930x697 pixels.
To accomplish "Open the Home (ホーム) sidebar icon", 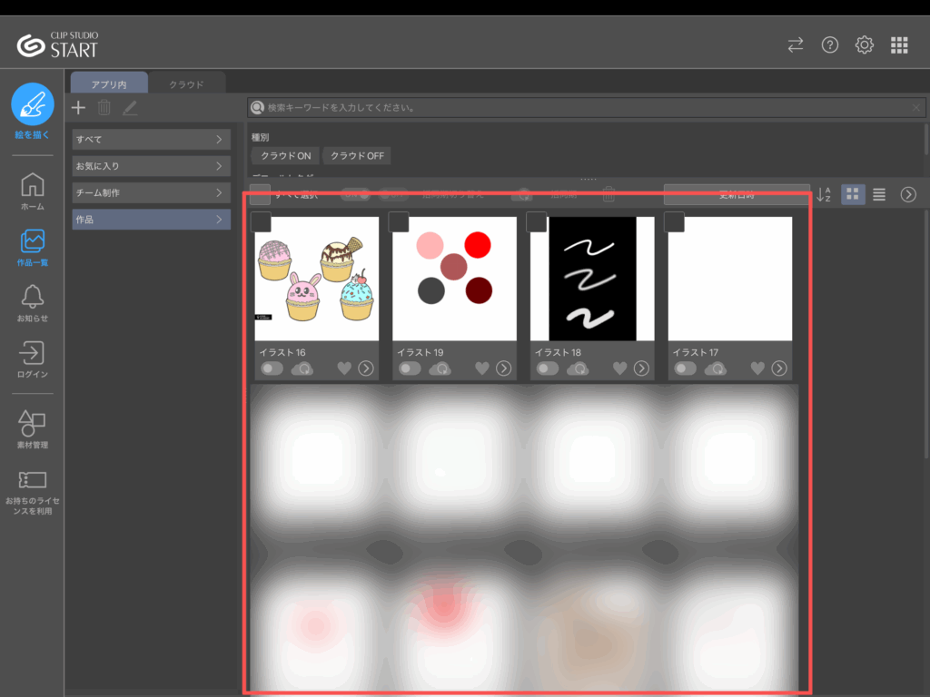I will tap(32, 184).
